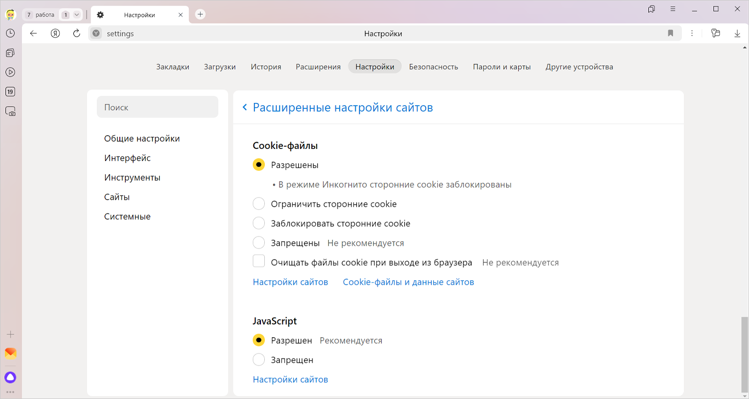
Task: Reload the page with refresh icon
Action: pyautogui.click(x=77, y=33)
